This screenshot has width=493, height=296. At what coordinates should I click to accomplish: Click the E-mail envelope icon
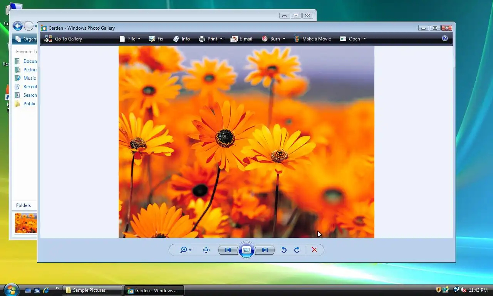[x=234, y=39]
